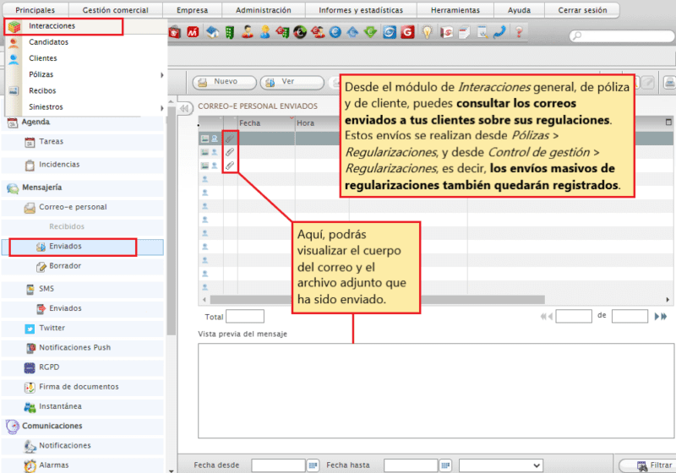Click the Nuevo button
This screenshot has width=676, height=473.
pos(224,82)
